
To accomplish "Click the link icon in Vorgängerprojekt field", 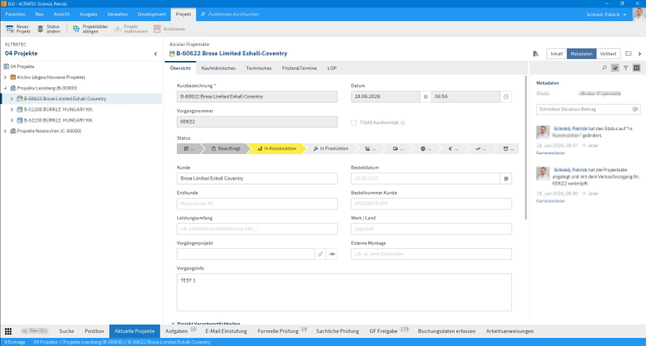I will [320, 254].
